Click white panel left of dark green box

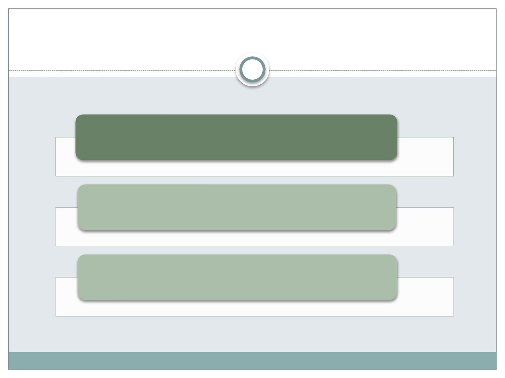pyautogui.click(x=66, y=156)
